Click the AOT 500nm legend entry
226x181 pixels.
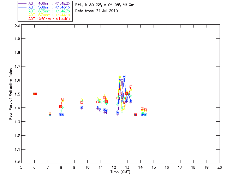tap(44, 7)
